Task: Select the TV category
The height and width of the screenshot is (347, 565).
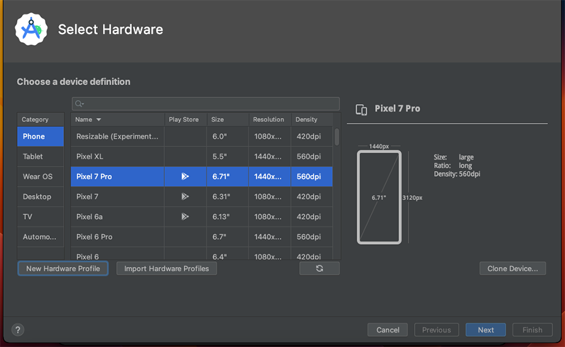Action: tap(40, 216)
